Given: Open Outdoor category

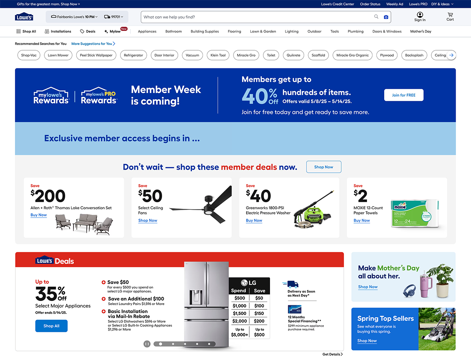Looking at the screenshot, I should coord(314,31).
